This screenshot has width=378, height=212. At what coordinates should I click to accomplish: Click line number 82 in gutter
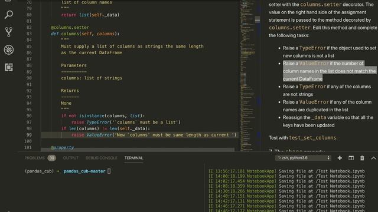coord(29,28)
